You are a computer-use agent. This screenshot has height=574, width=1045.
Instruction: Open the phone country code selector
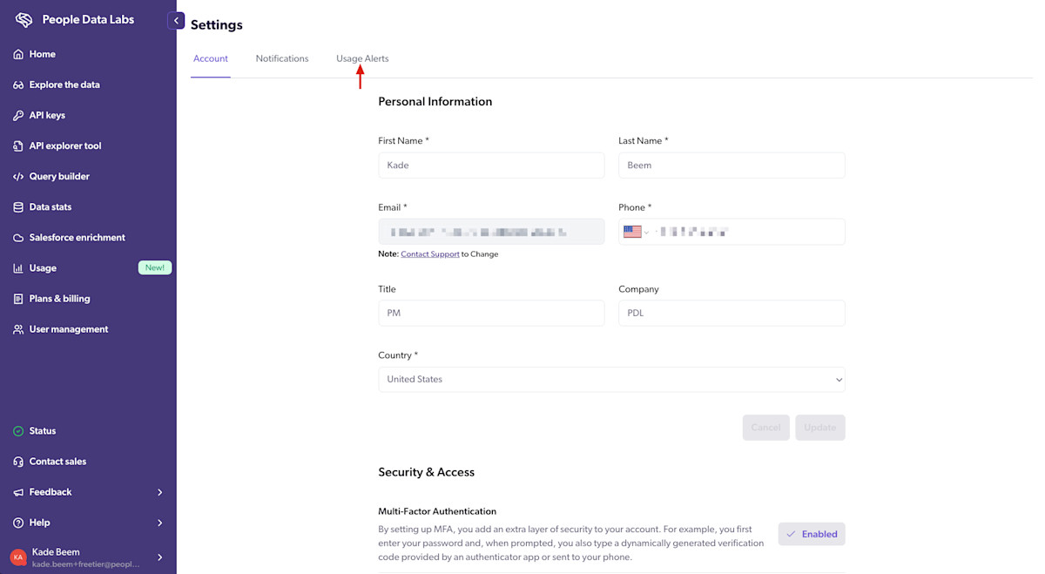click(636, 231)
